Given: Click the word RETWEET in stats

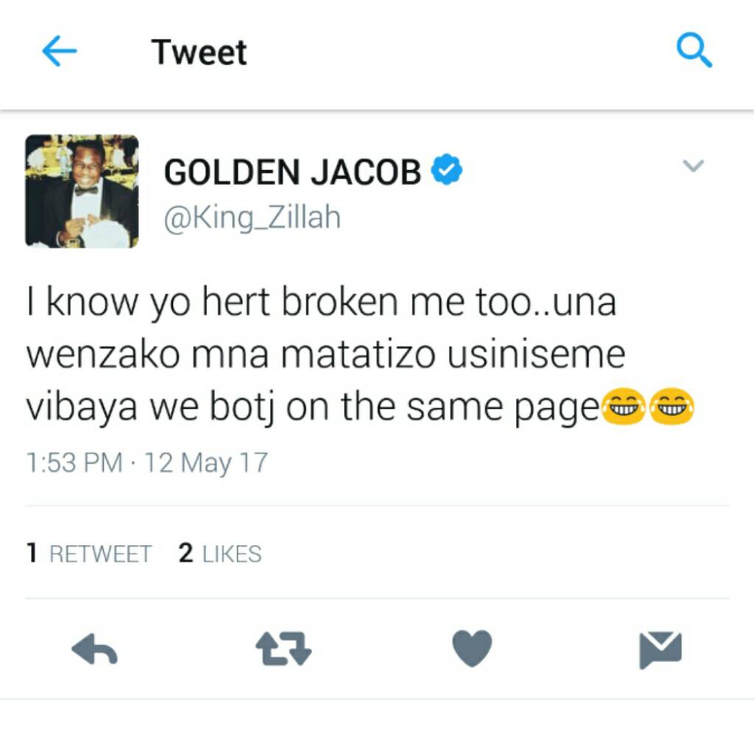Looking at the screenshot, I should coord(101,554).
